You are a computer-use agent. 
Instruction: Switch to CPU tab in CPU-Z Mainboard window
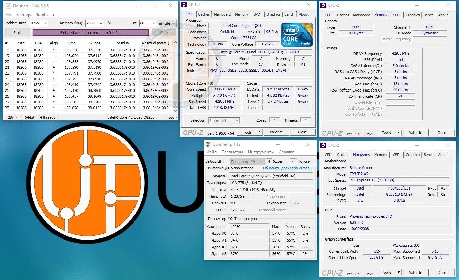[x=328, y=155]
